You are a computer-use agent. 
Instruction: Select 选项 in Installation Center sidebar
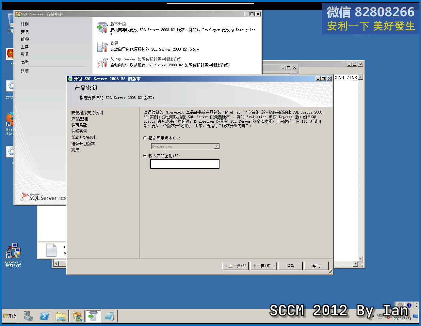tap(25, 71)
